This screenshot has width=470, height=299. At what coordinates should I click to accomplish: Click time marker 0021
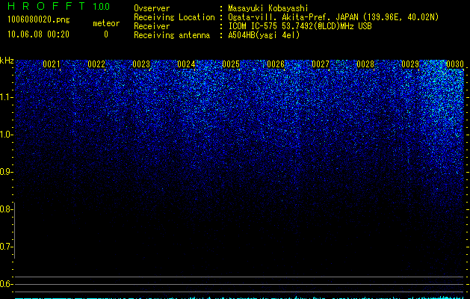click(x=52, y=64)
